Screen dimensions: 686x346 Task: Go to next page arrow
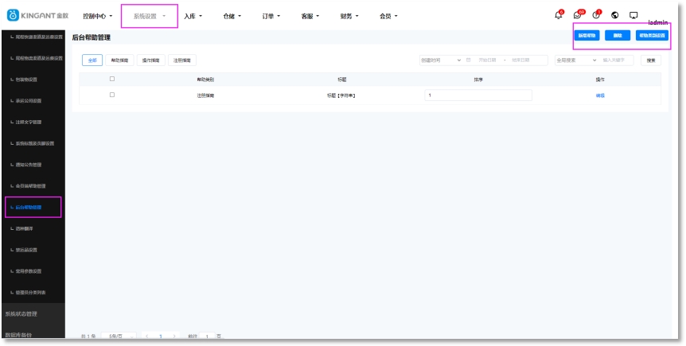tap(174, 336)
